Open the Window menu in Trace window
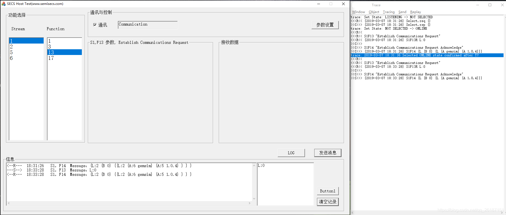Screen dimensions: 506x215 click(x=358, y=12)
